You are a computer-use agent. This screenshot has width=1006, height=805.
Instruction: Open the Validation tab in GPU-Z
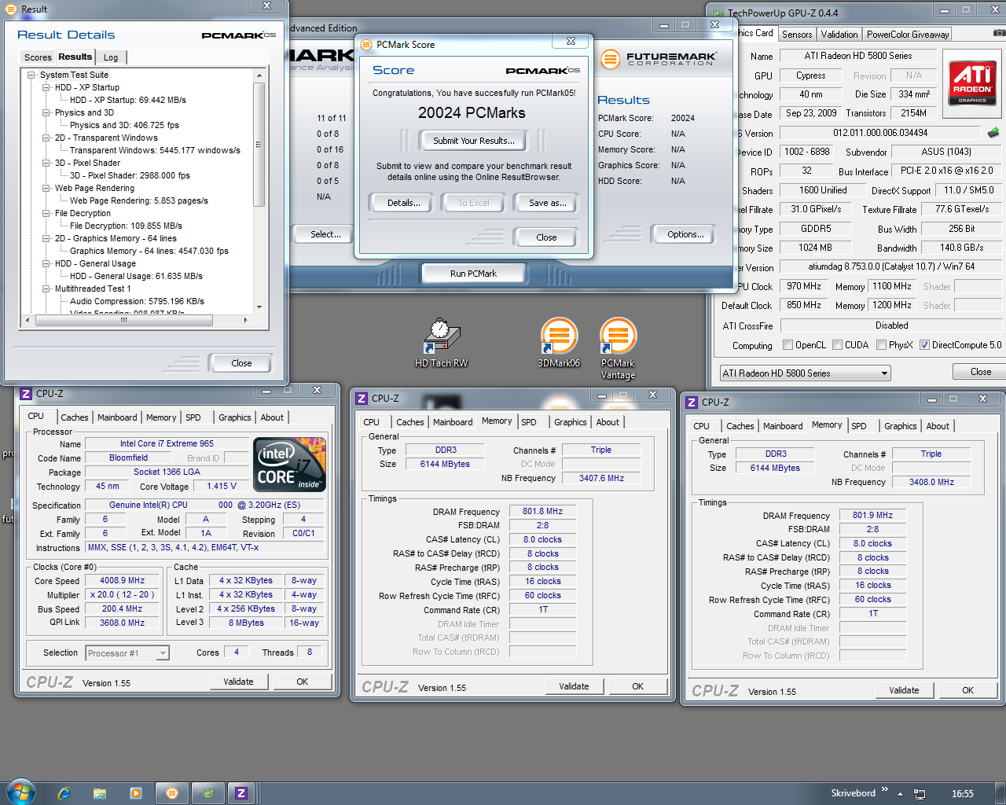coord(839,35)
